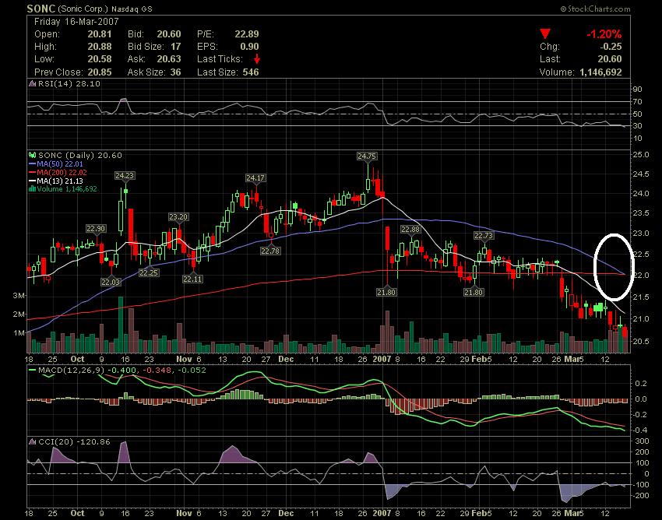Click the Low value 20.58
The image size is (662, 520).
(100, 59)
